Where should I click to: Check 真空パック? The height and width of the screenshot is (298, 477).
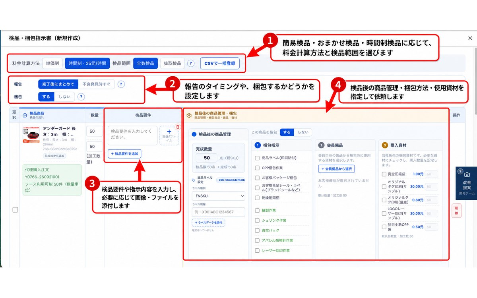(257, 230)
